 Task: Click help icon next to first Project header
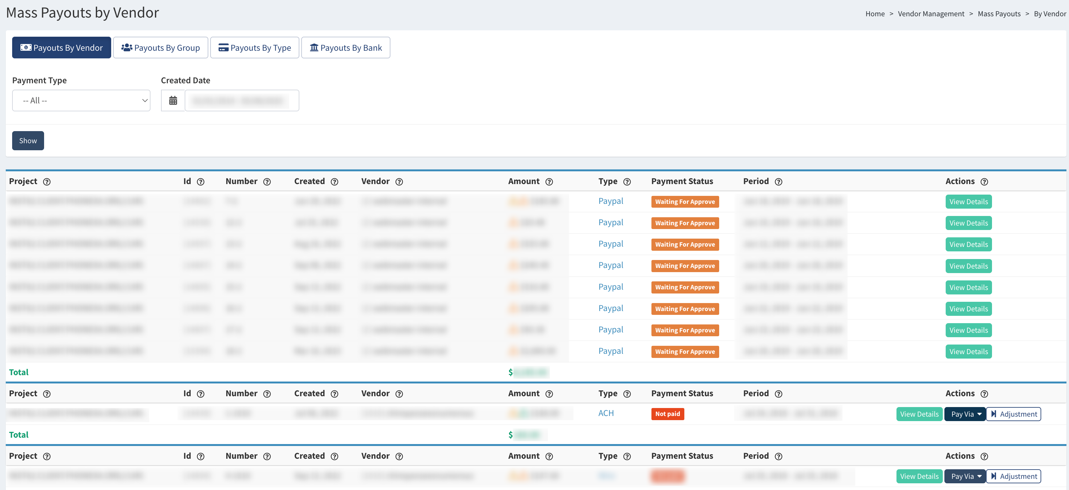coord(47,182)
